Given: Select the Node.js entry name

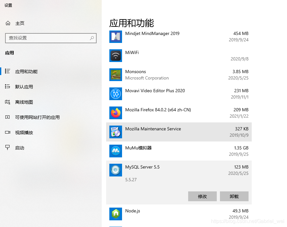Looking at the screenshot, I should (x=133, y=211).
